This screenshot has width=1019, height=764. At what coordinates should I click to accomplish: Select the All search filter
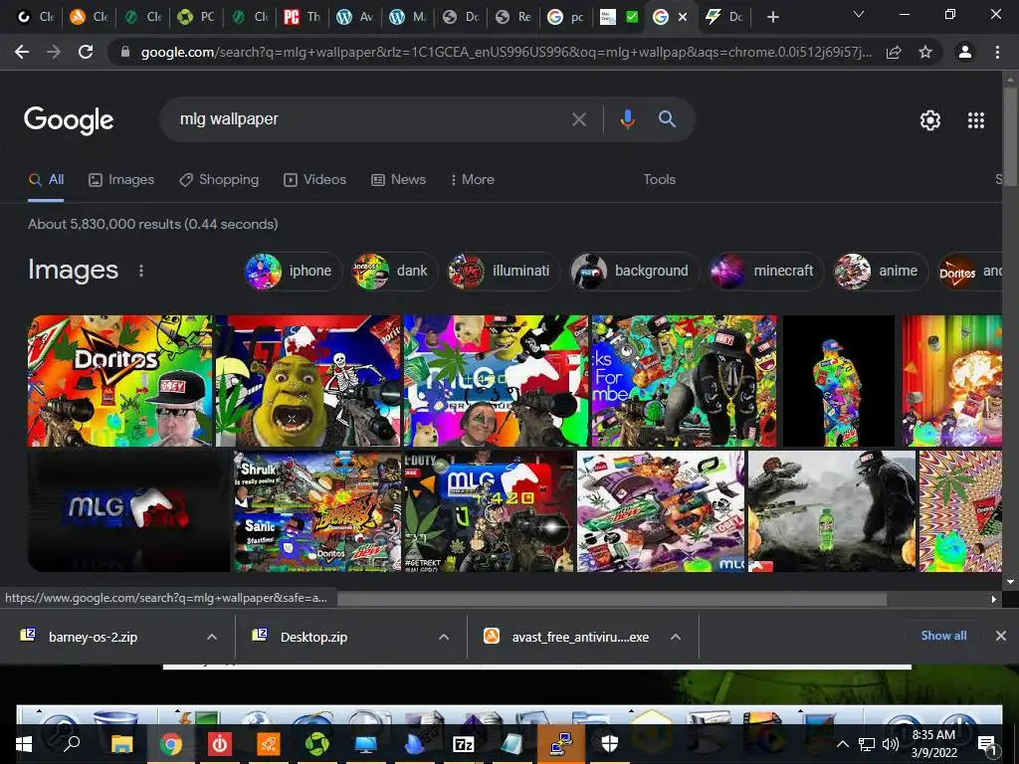tap(46, 179)
